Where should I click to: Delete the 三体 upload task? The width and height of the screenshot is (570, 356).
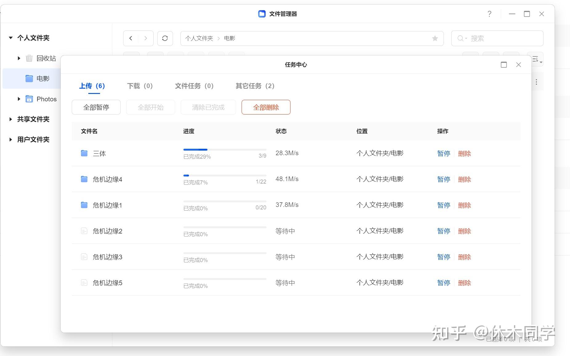pos(464,153)
